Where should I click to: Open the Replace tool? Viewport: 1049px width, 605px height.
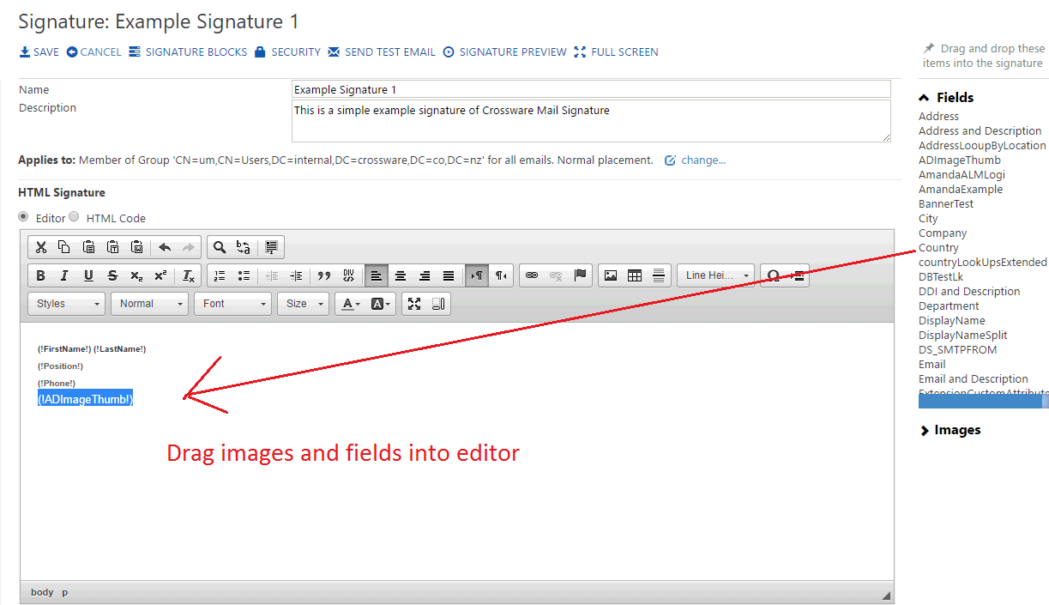click(244, 247)
